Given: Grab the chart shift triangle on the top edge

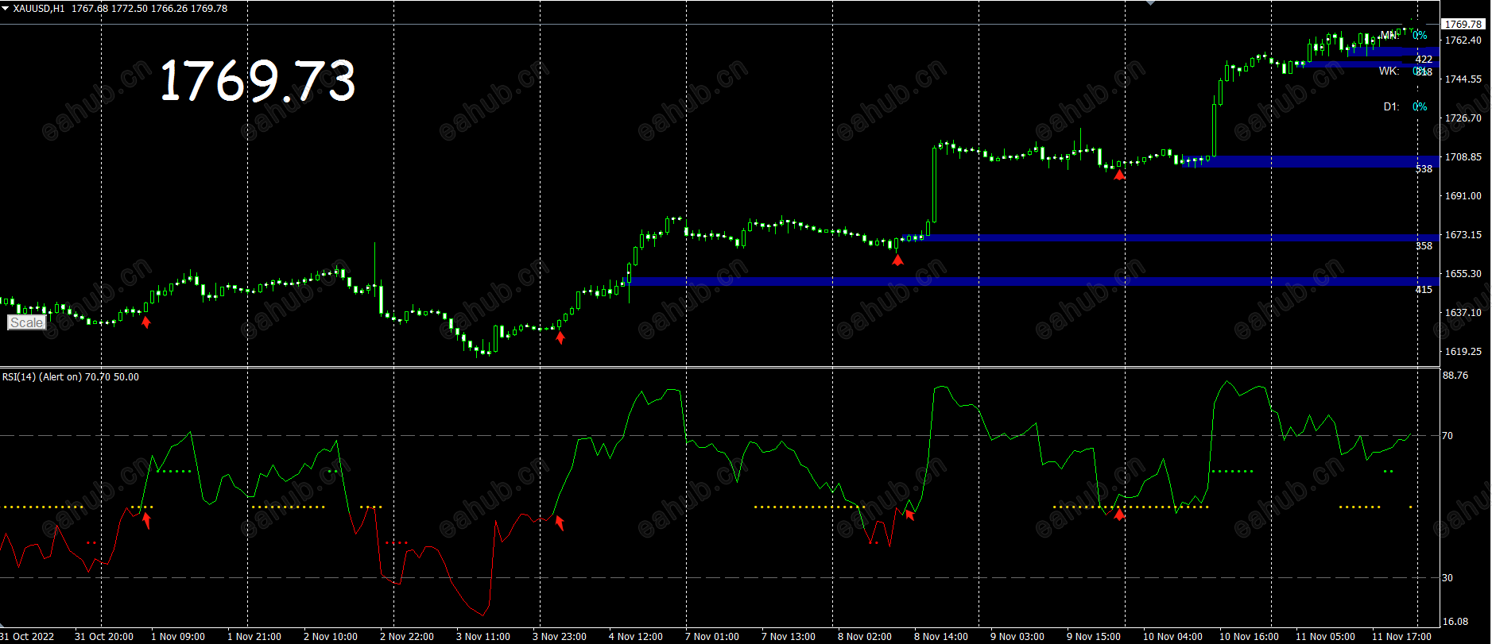Looking at the screenshot, I should point(1150,3).
